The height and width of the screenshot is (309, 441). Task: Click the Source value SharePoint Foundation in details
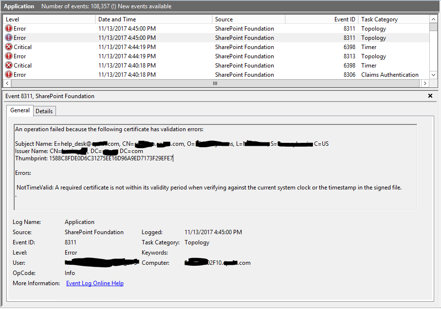tap(94, 232)
